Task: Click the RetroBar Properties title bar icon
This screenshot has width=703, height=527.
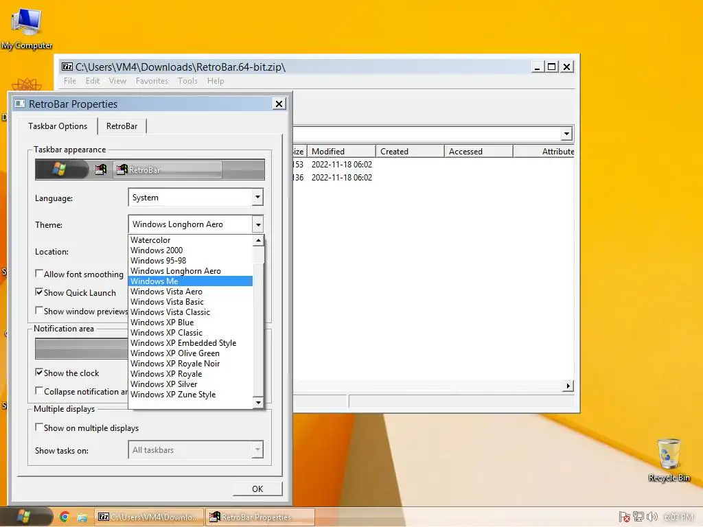Action: pos(20,104)
